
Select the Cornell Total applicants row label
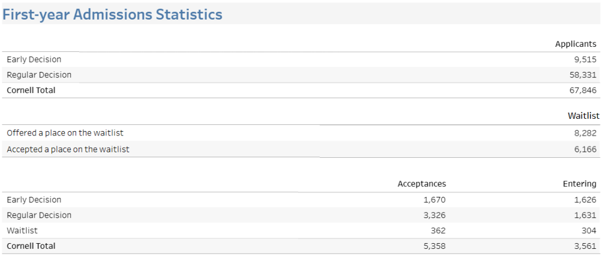click(31, 90)
